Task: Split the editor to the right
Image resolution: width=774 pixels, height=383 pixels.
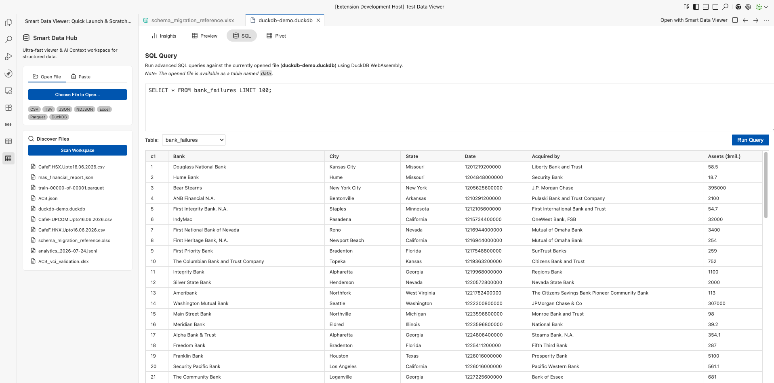Action: click(735, 20)
